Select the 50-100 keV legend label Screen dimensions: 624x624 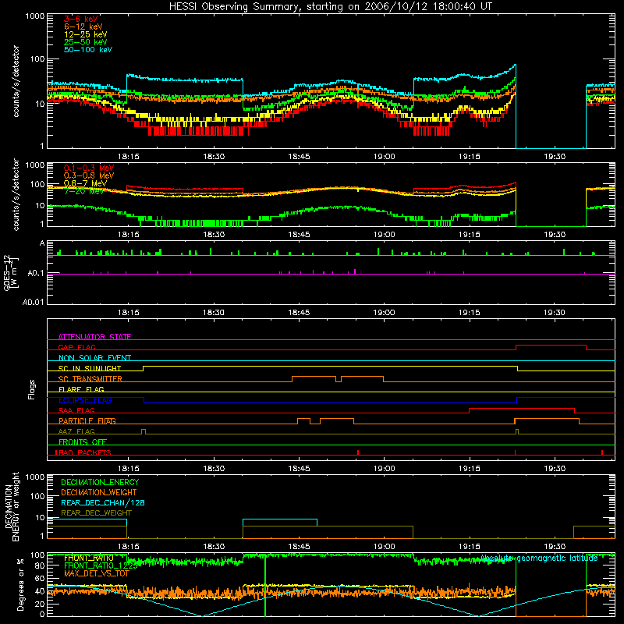pyautogui.click(x=88, y=50)
